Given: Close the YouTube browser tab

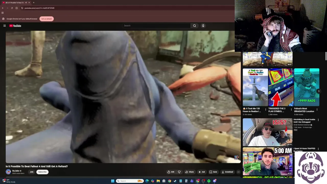Looking at the screenshot, I should pos(29,3).
